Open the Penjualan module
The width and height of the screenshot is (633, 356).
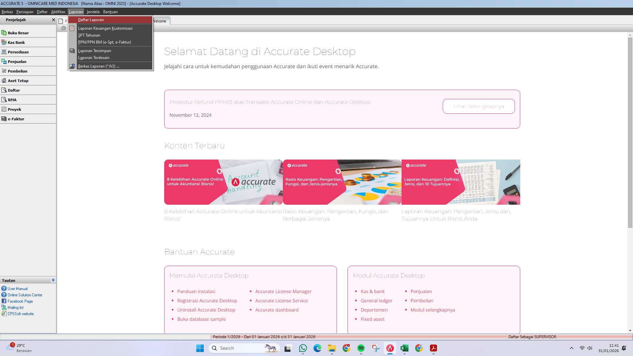[x=17, y=61]
